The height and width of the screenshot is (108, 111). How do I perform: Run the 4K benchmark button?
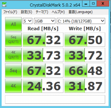coord(13,86)
